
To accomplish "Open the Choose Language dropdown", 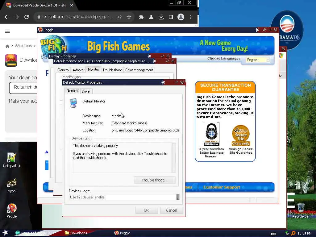I will point(258,60).
